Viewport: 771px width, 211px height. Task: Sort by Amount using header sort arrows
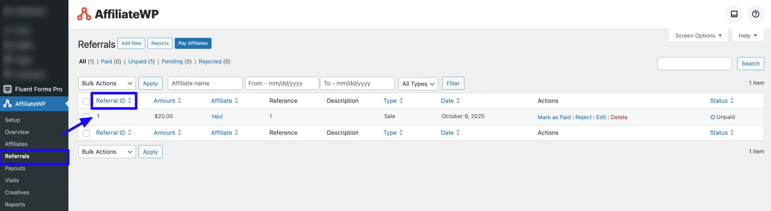pyautogui.click(x=179, y=101)
